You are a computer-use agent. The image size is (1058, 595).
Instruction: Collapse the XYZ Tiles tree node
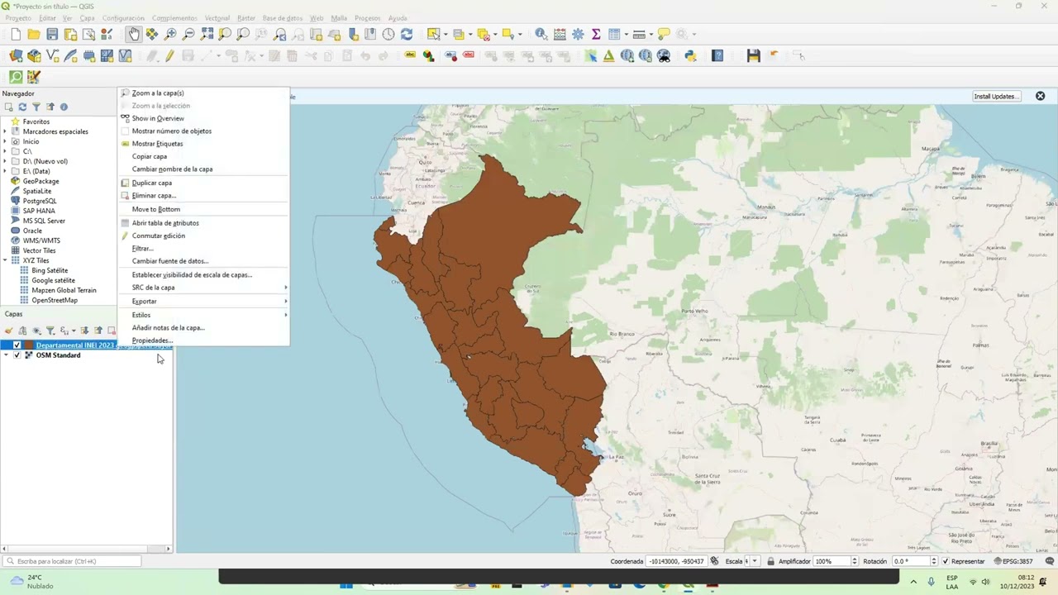[x=5, y=260]
